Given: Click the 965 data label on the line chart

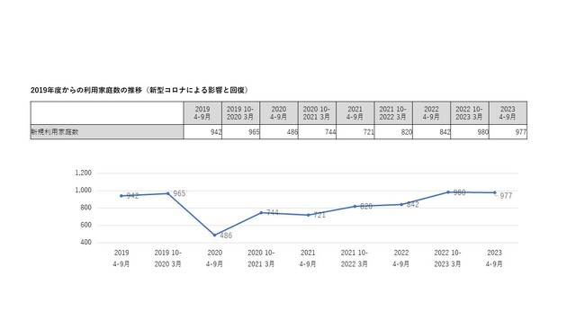Looking at the screenshot, I should pos(179,193).
